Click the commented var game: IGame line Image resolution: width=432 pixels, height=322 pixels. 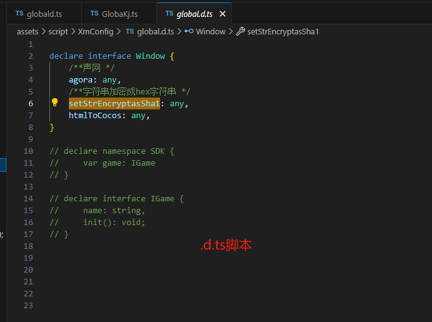102,163
